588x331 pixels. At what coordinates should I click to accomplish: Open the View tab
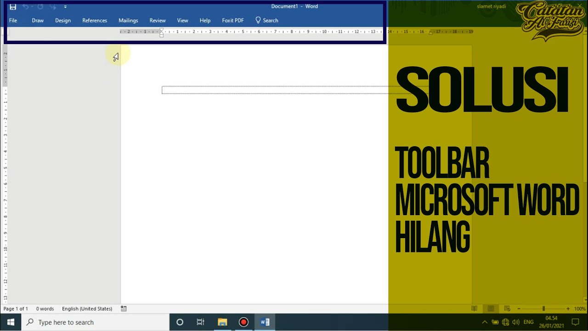183,20
